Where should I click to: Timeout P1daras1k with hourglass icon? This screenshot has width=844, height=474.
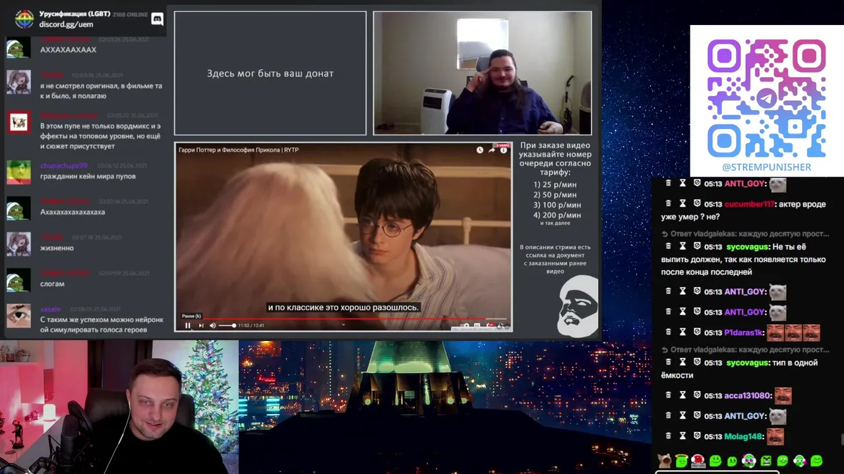pos(682,332)
